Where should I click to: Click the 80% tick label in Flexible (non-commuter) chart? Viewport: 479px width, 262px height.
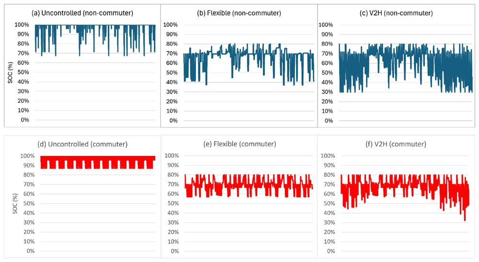click(171, 44)
